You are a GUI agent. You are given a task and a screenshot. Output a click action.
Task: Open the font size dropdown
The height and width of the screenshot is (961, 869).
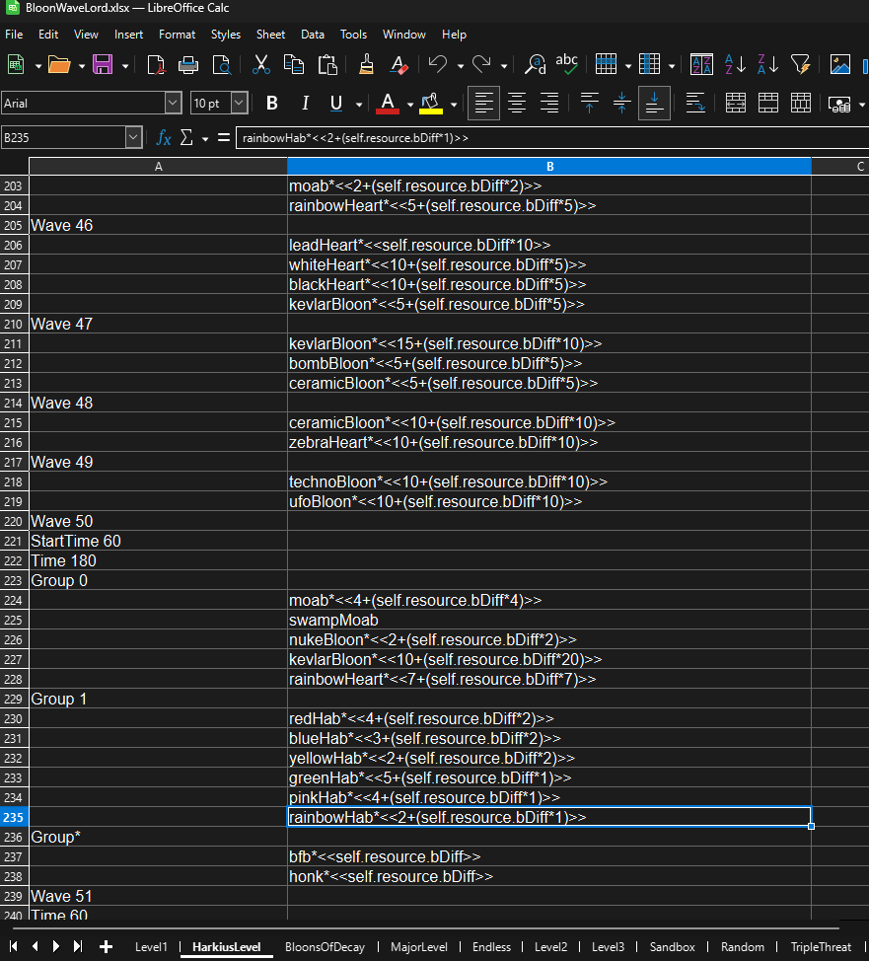(239, 103)
